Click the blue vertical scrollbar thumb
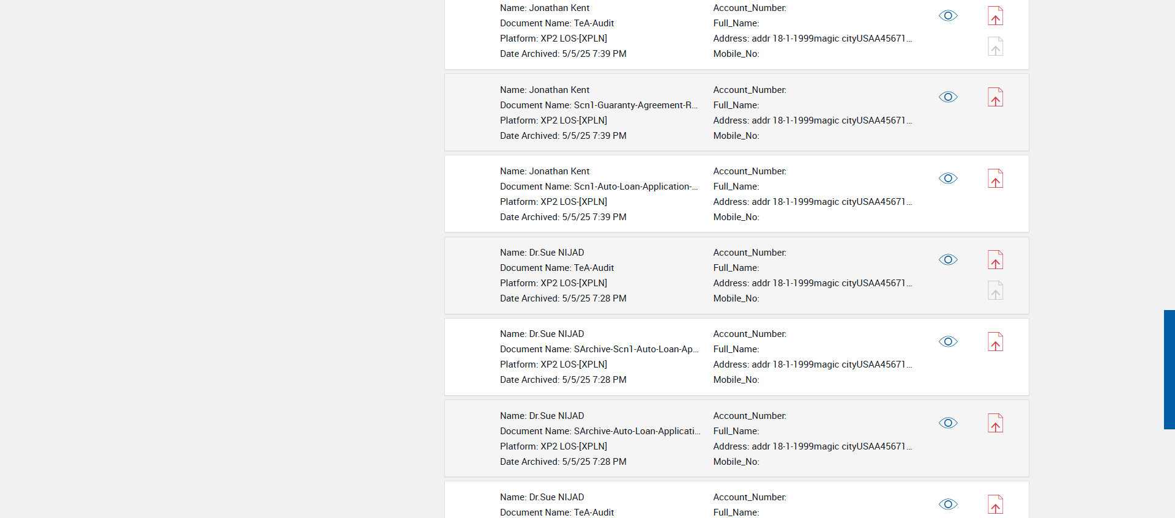The width and height of the screenshot is (1175, 518). 1169,369
